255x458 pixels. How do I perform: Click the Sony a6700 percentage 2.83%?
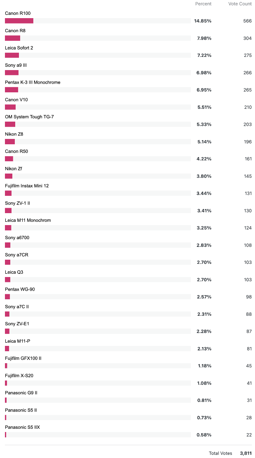pyautogui.click(x=204, y=245)
